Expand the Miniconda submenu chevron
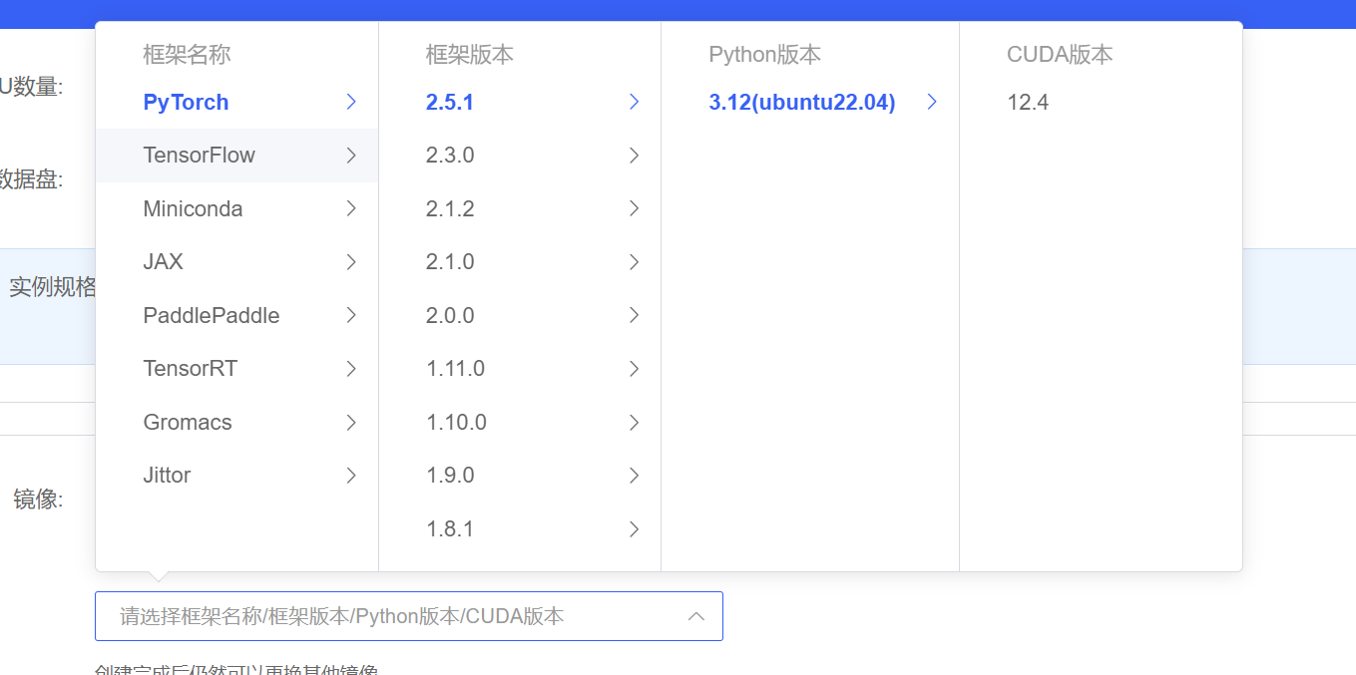The image size is (1356, 675). point(351,208)
